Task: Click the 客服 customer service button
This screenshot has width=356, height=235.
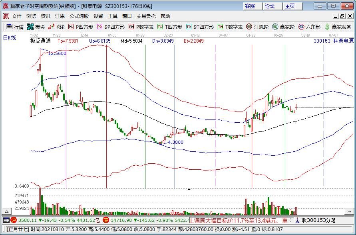Action: [x=253, y=6]
